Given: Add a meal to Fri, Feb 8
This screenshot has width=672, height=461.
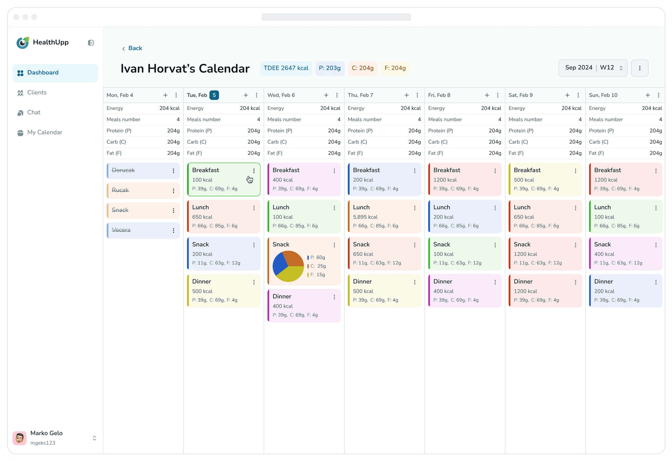Looking at the screenshot, I should click(x=487, y=95).
